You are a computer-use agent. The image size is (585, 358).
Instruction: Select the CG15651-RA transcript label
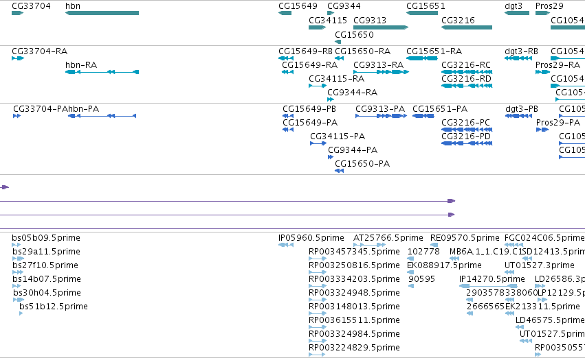point(434,51)
